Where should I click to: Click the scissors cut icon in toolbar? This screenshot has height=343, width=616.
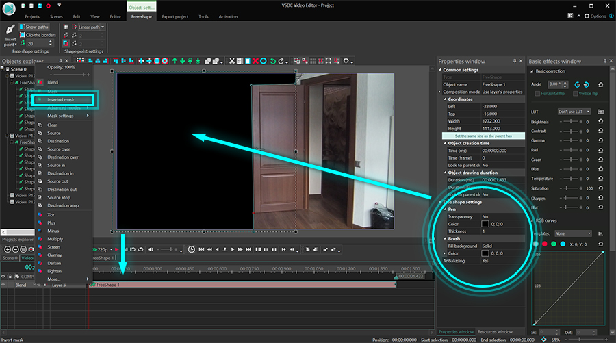point(232,61)
